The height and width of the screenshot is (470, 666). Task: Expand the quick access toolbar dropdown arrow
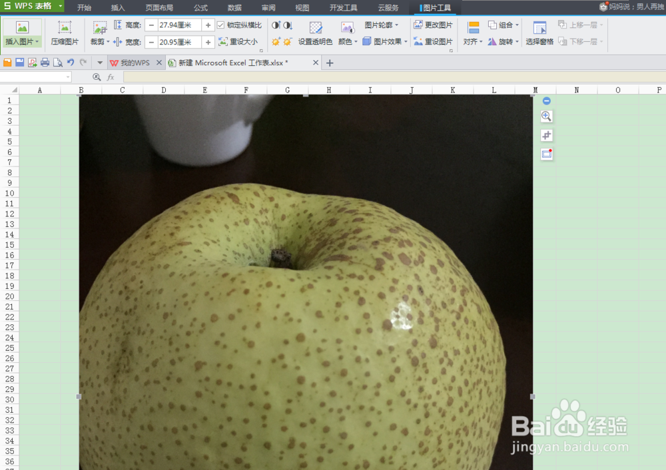click(x=100, y=63)
